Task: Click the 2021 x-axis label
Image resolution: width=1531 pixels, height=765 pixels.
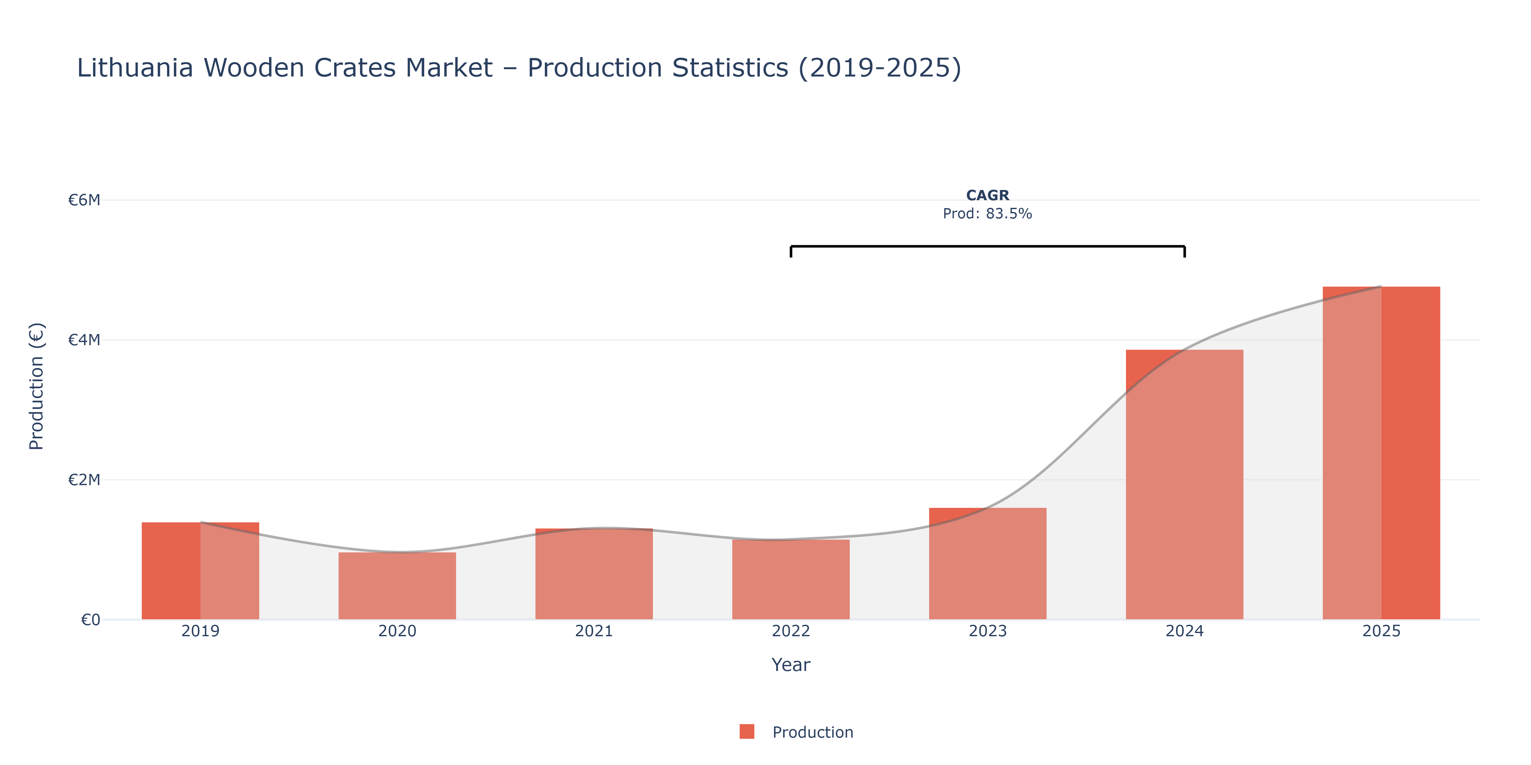Action: 594,631
